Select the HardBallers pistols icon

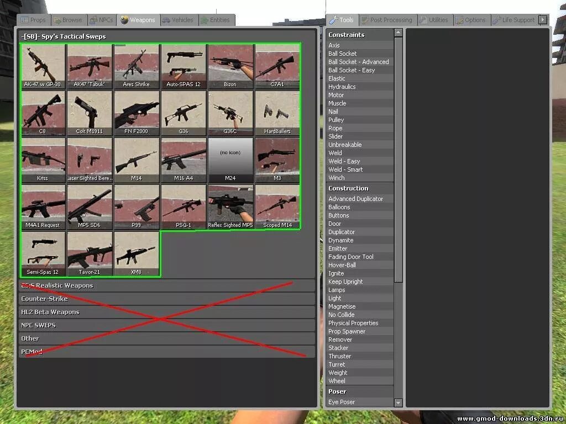277,114
